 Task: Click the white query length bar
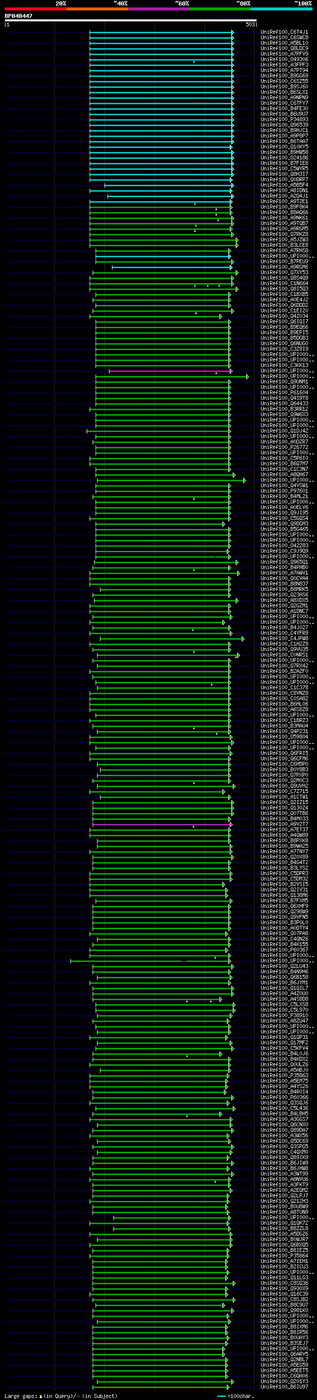coord(131,21)
